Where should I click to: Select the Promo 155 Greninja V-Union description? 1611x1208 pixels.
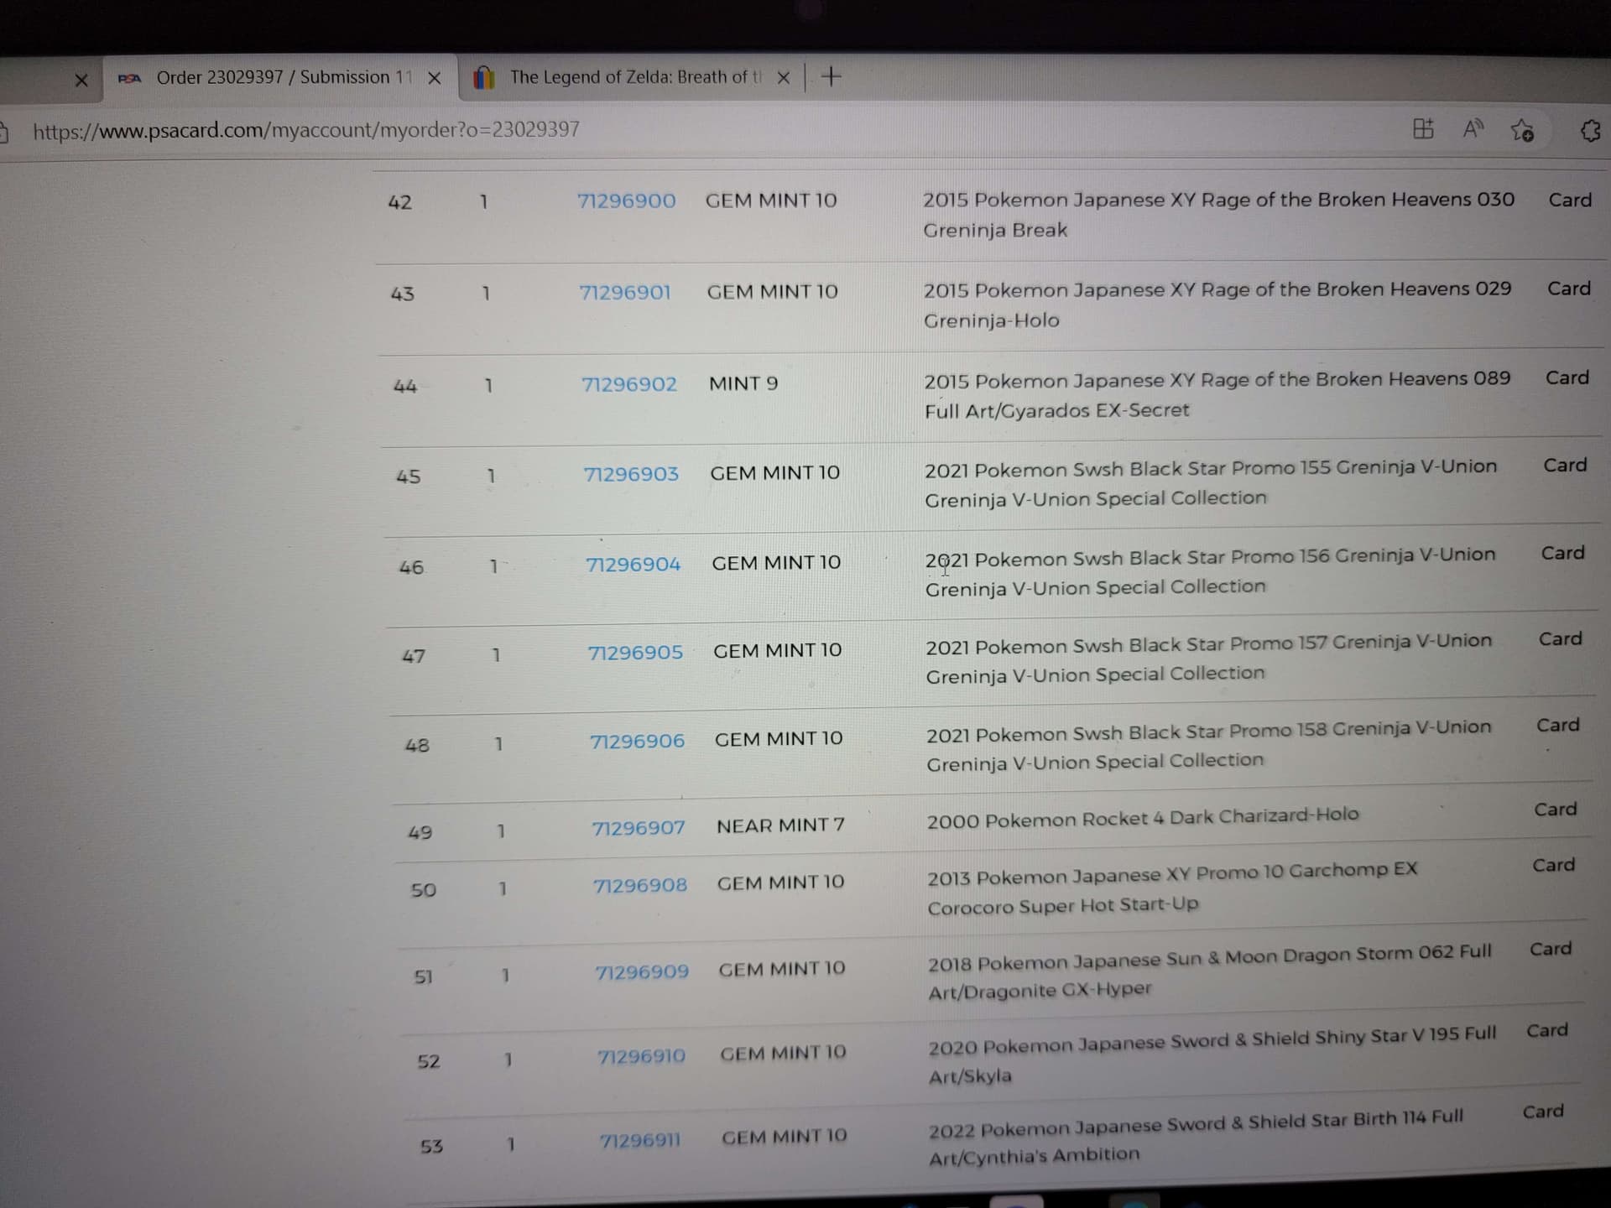pyautogui.click(x=1211, y=483)
